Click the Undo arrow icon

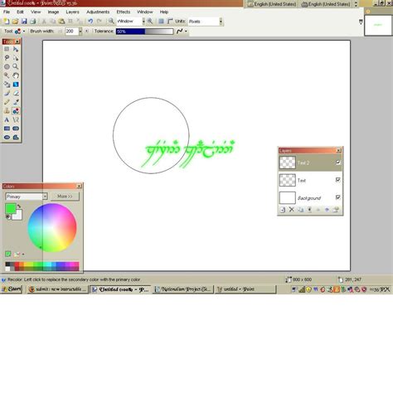(90, 22)
